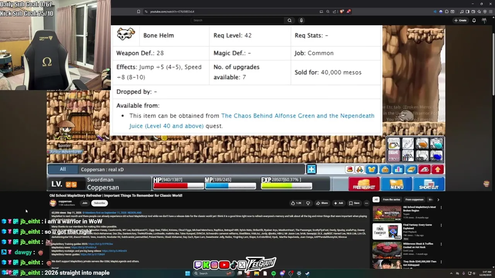Image resolution: width=495 pixels, height=278 pixels.
Task: Open browser extensions puzzle icon
Action: 447,12
